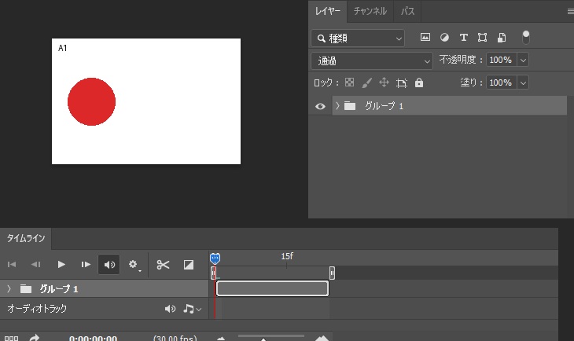
Task: Click the blue playhead marker
Action: (x=215, y=258)
